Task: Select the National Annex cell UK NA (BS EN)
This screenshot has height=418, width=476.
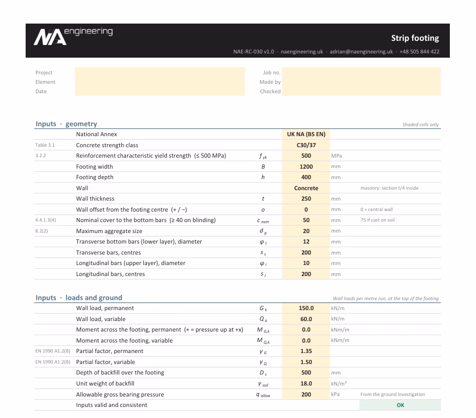Action: coord(306,134)
